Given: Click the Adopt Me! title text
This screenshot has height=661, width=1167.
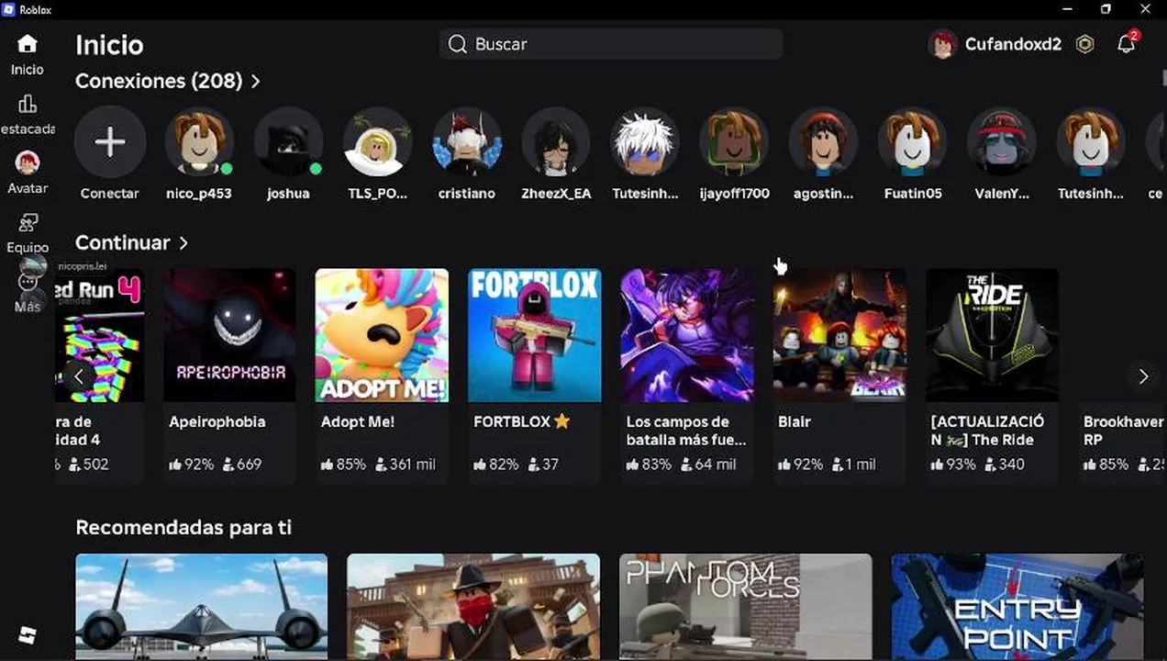Looking at the screenshot, I should pyautogui.click(x=358, y=422).
